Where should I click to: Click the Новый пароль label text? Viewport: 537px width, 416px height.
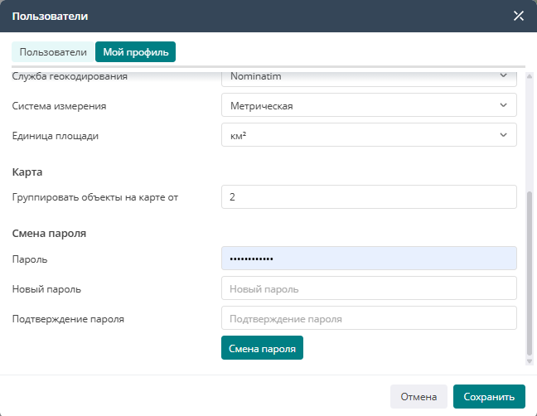click(46, 289)
